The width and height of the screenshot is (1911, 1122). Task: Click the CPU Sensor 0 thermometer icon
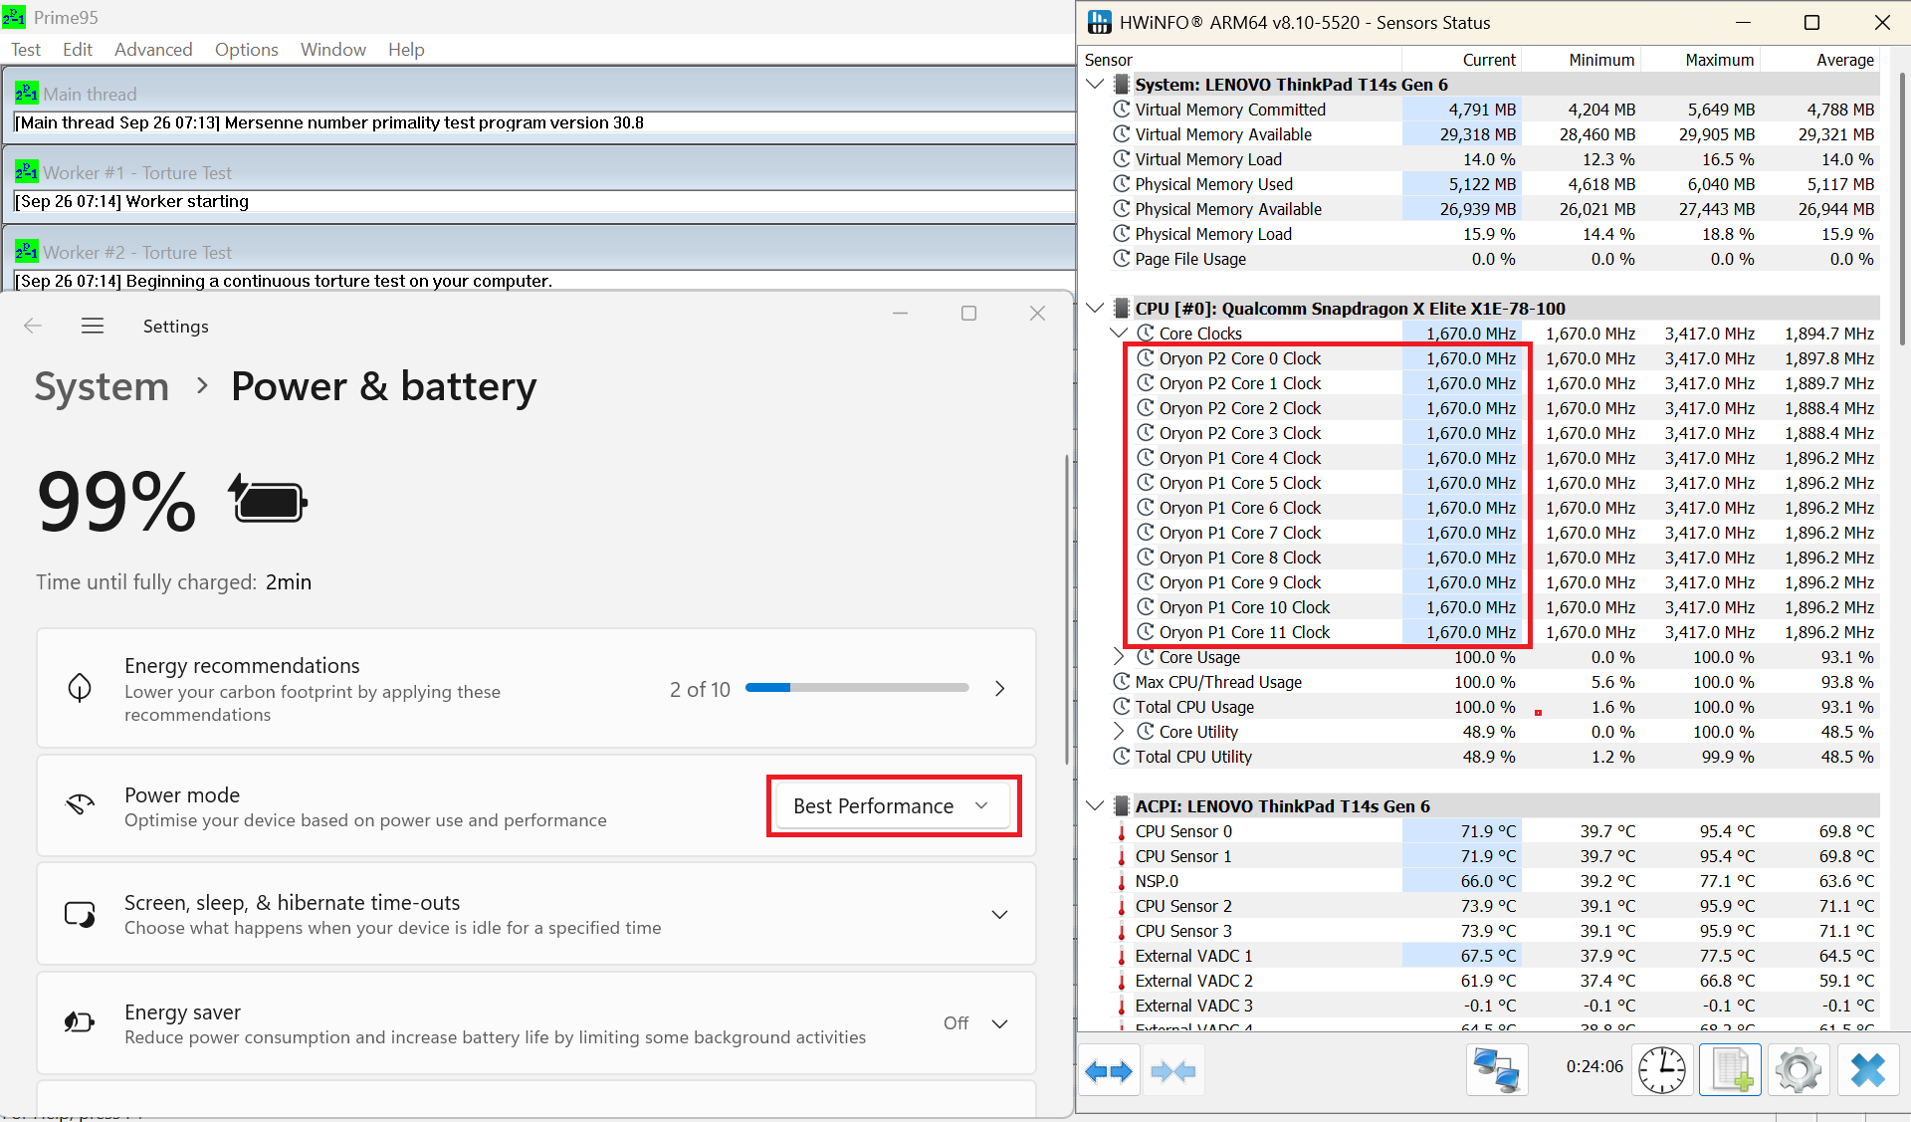click(x=1122, y=831)
